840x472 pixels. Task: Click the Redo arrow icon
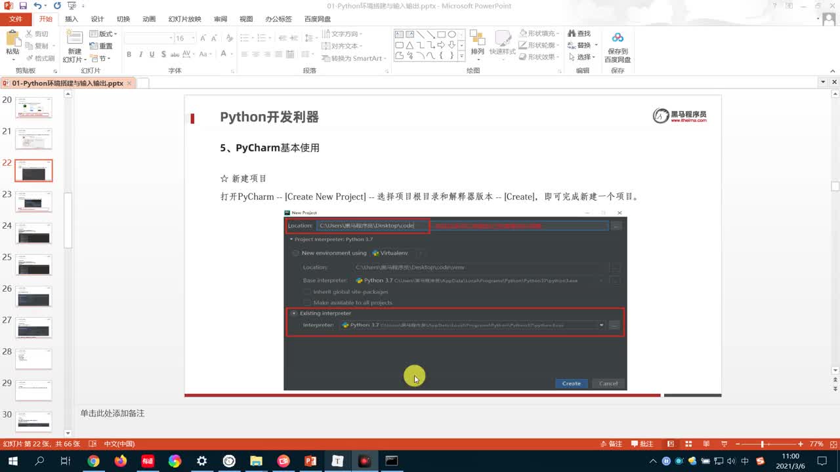pos(57,6)
